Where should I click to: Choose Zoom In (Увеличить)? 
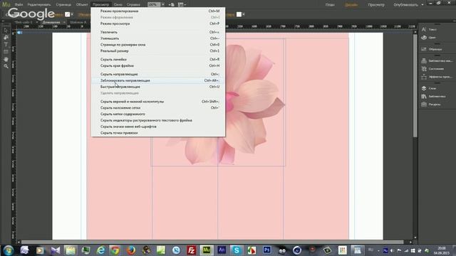(x=158, y=32)
